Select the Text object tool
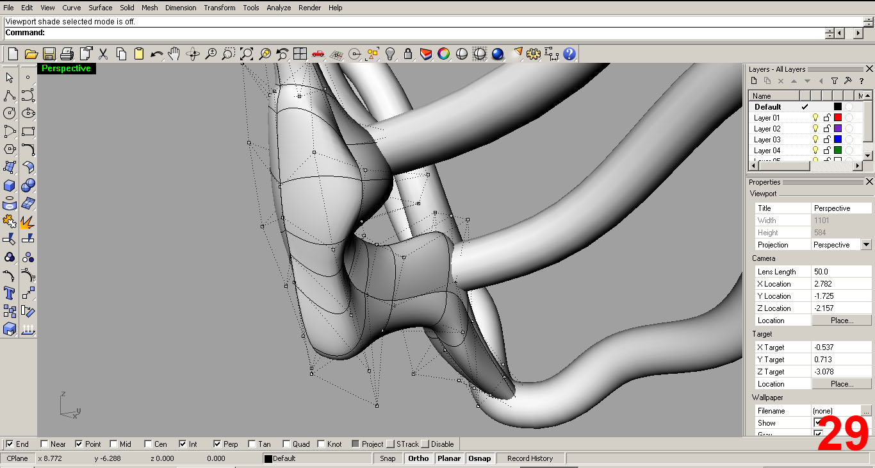Screen dimensions: 875x468 pos(10,294)
